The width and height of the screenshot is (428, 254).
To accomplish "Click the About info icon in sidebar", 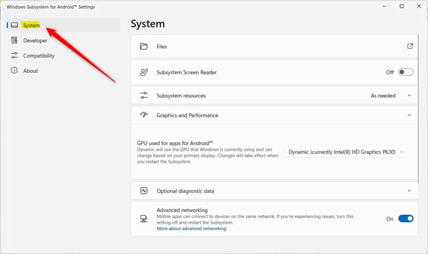I will 14,71.
